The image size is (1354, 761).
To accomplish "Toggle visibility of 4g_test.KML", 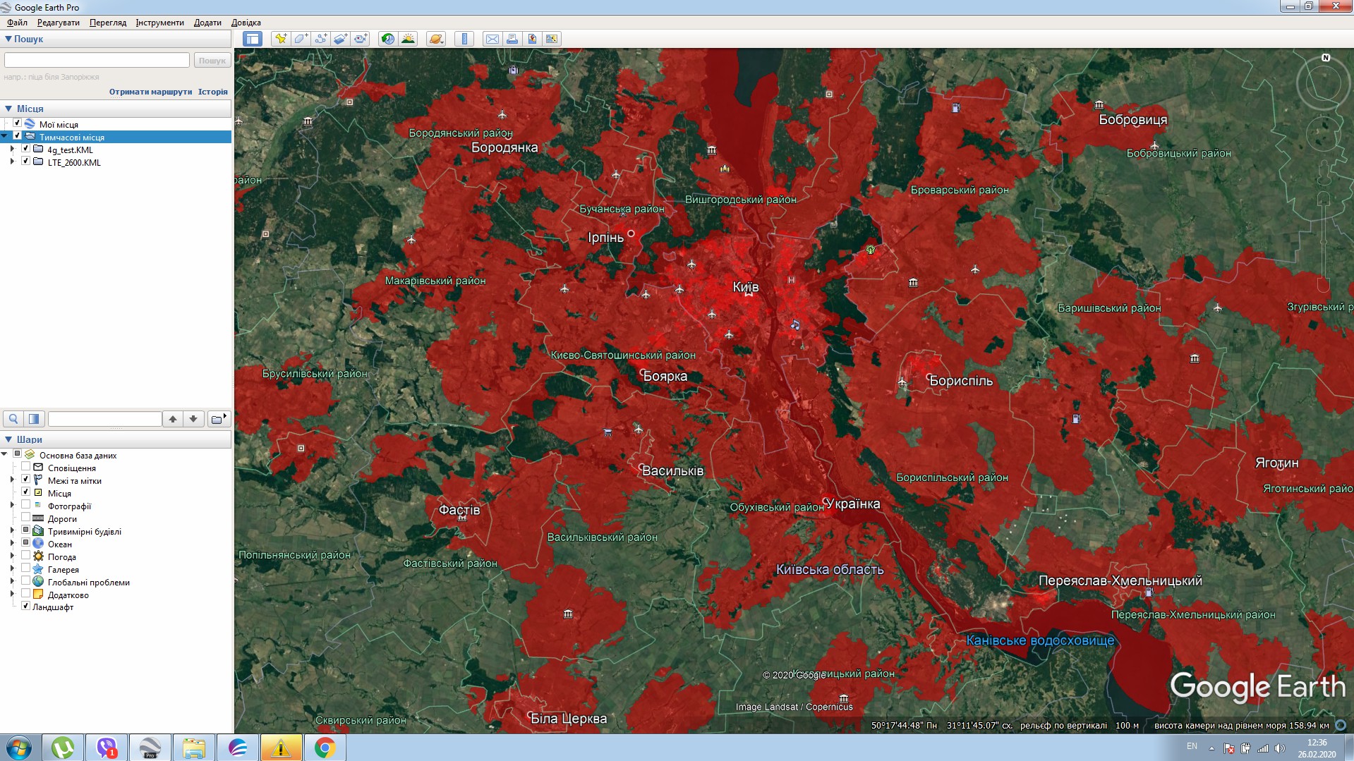I will pyautogui.click(x=26, y=149).
